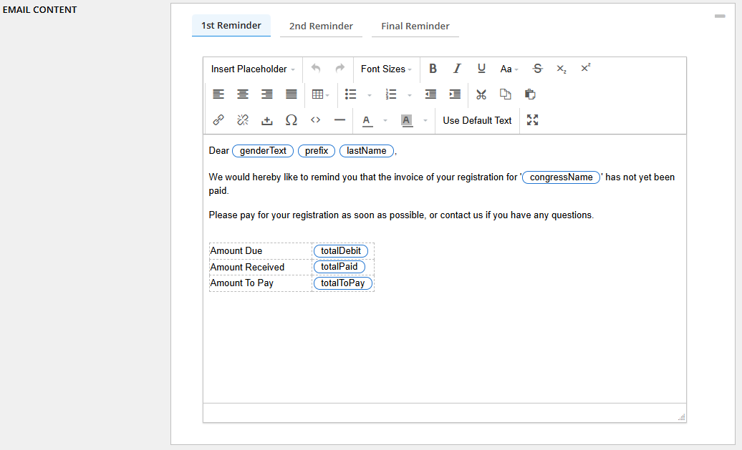Screen dimensions: 742x450
Task: Toggle underline formatting
Action: point(481,69)
